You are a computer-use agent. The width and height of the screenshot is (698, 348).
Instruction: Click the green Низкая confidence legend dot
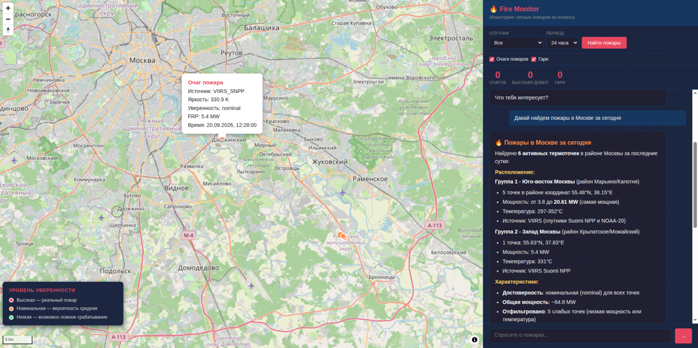tap(11, 317)
